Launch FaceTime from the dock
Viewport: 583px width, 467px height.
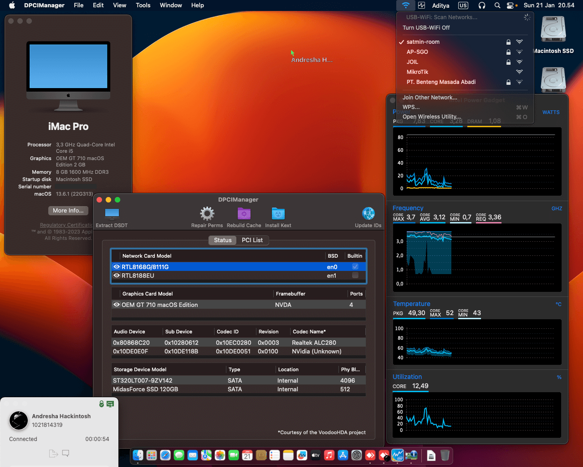click(x=234, y=455)
